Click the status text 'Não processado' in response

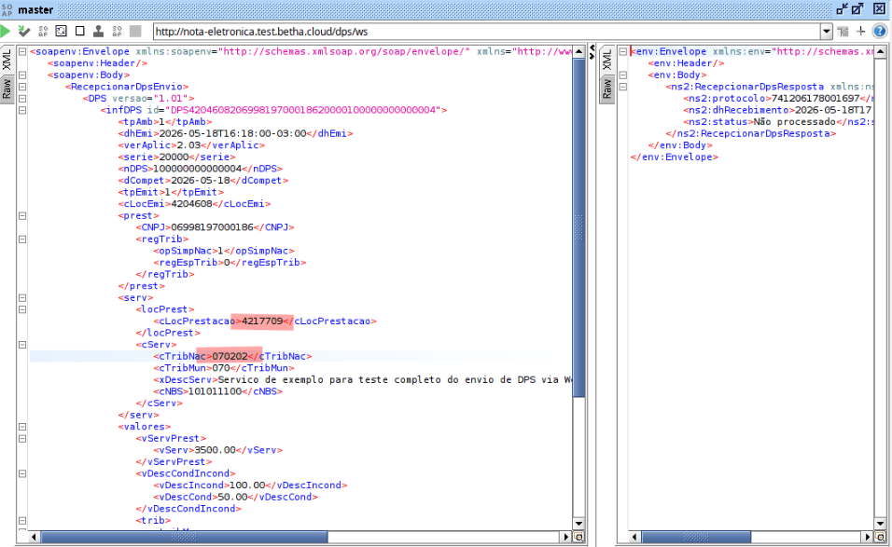795,121
